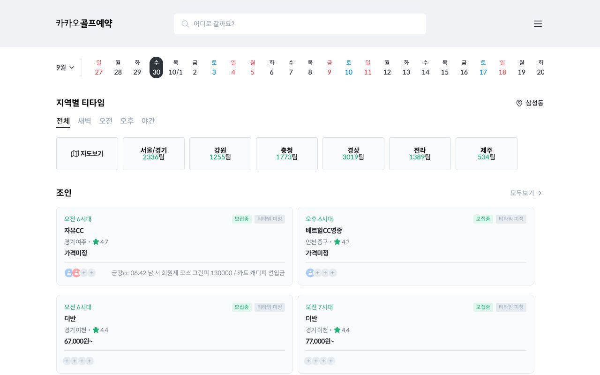
Task: Switch to the 전체 tab
Action: [x=63, y=121]
